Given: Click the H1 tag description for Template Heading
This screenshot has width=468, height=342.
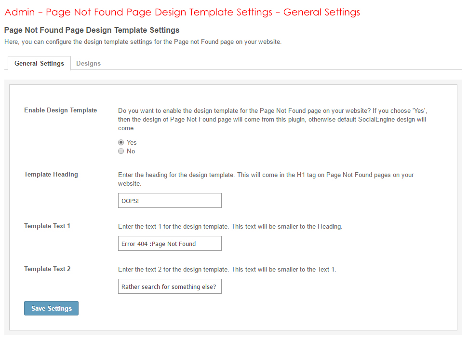Looking at the screenshot, I should [x=266, y=179].
